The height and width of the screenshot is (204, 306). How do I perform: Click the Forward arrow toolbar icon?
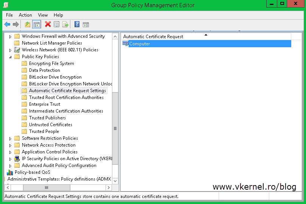[16, 24]
